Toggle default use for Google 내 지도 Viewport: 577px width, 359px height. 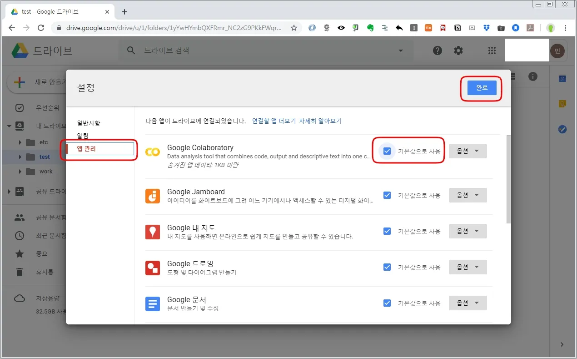(387, 231)
